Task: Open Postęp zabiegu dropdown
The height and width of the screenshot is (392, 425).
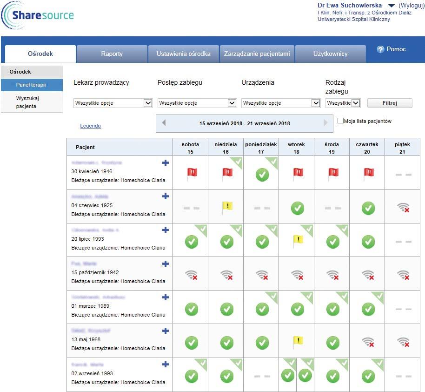Action: click(x=197, y=103)
